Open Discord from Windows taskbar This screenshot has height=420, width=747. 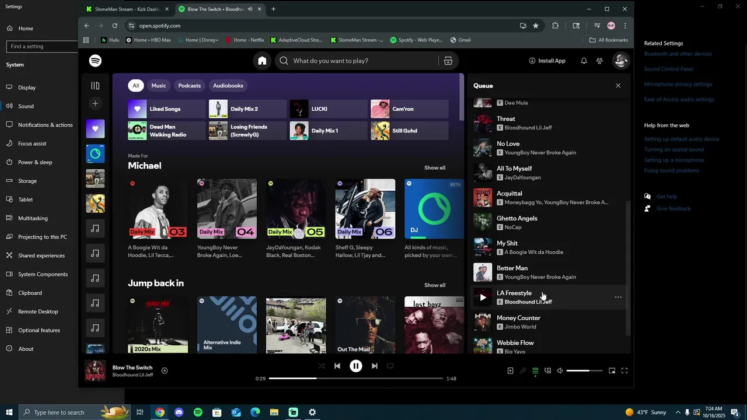click(x=179, y=412)
